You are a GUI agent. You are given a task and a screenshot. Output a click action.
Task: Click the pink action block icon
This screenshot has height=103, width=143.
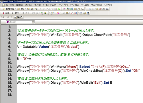(58, 13)
